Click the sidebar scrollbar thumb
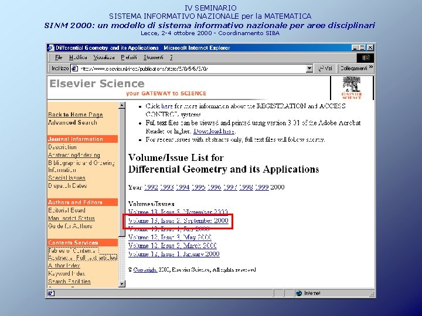Screen dimensions: 422x316 click(122, 173)
